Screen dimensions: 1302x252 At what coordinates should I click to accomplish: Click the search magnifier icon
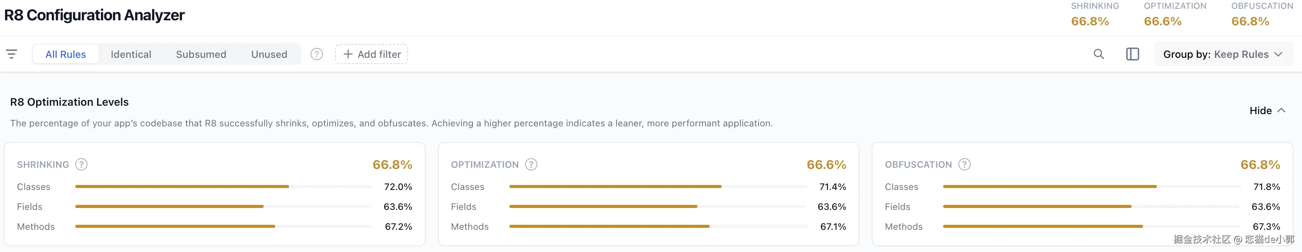coord(1098,54)
